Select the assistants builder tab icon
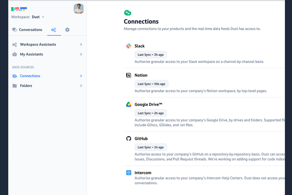This screenshot has width=292, height=195. click(x=54, y=30)
